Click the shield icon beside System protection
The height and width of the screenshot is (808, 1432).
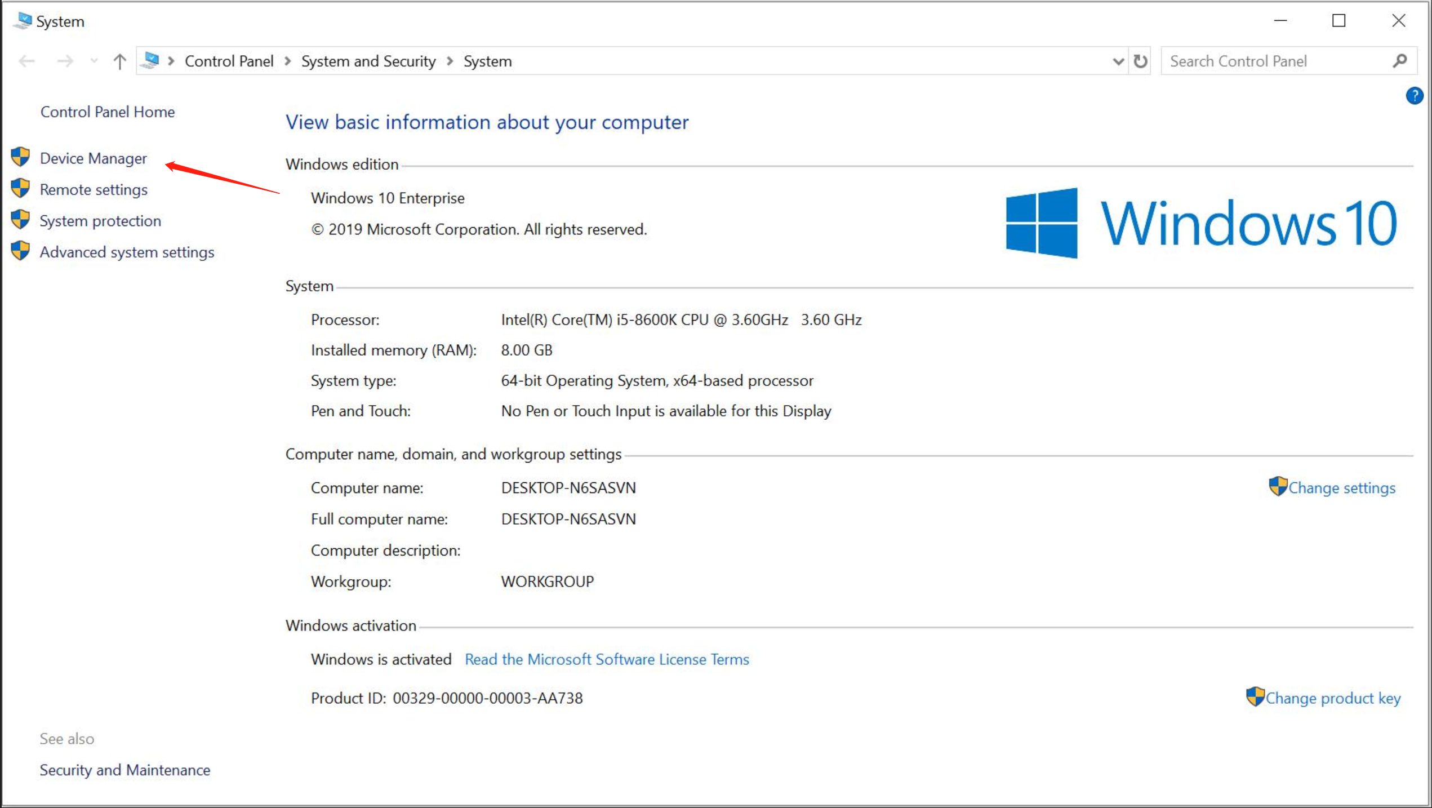coord(21,220)
